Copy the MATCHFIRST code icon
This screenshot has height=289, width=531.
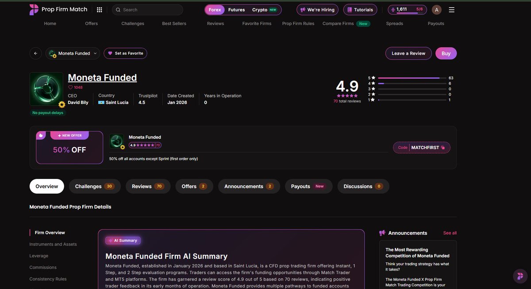point(443,148)
